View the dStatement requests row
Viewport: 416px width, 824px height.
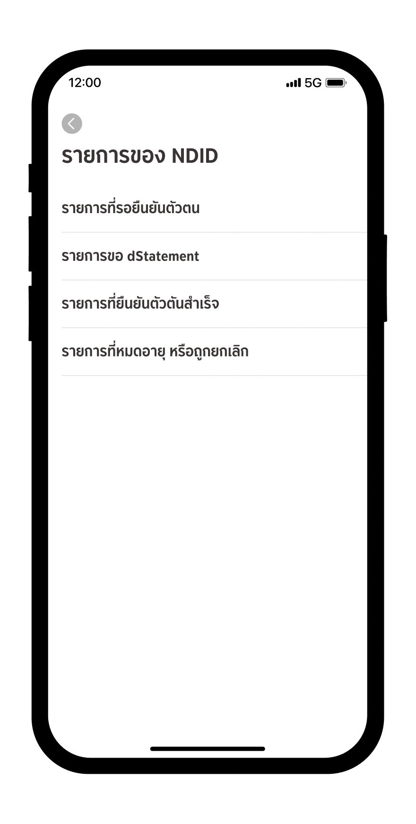pyautogui.click(x=213, y=256)
